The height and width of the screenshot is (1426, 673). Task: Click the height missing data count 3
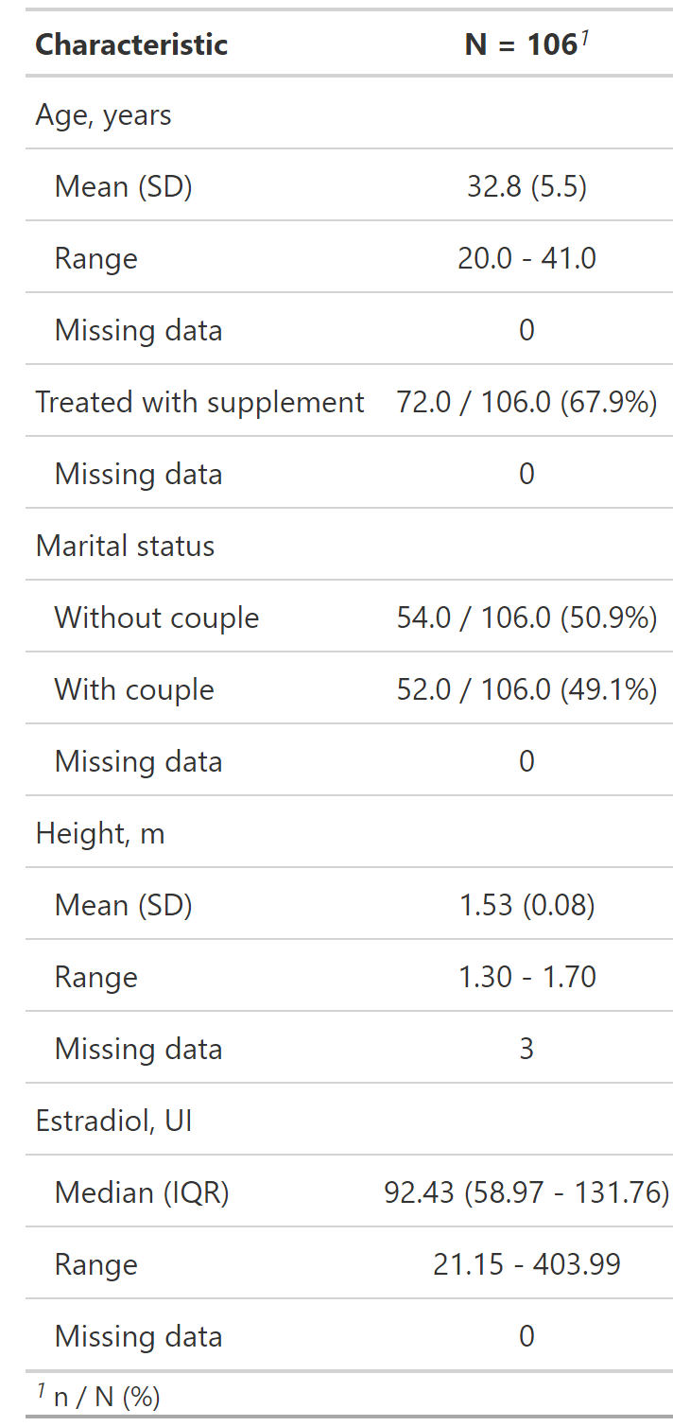click(x=526, y=1050)
